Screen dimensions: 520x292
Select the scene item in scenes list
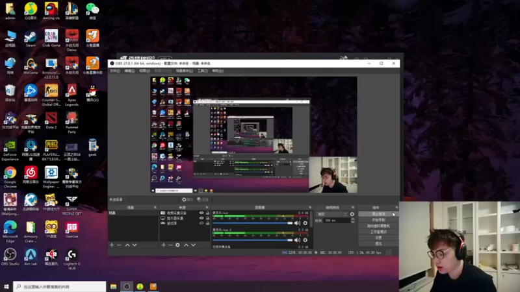point(133,213)
